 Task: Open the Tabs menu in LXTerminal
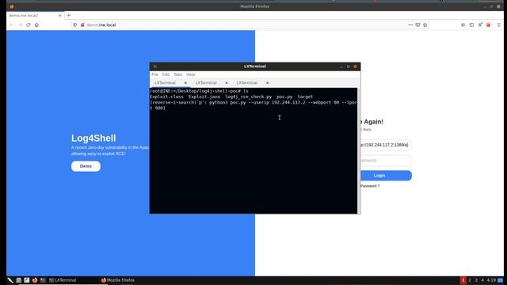click(x=177, y=74)
